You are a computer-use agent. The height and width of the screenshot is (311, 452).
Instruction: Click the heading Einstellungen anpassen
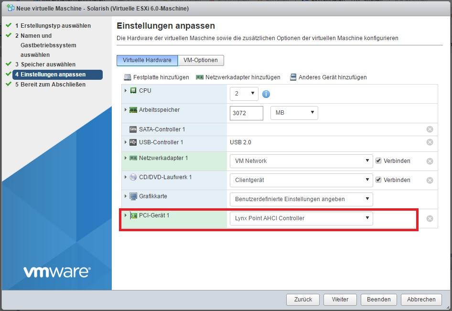click(166, 26)
